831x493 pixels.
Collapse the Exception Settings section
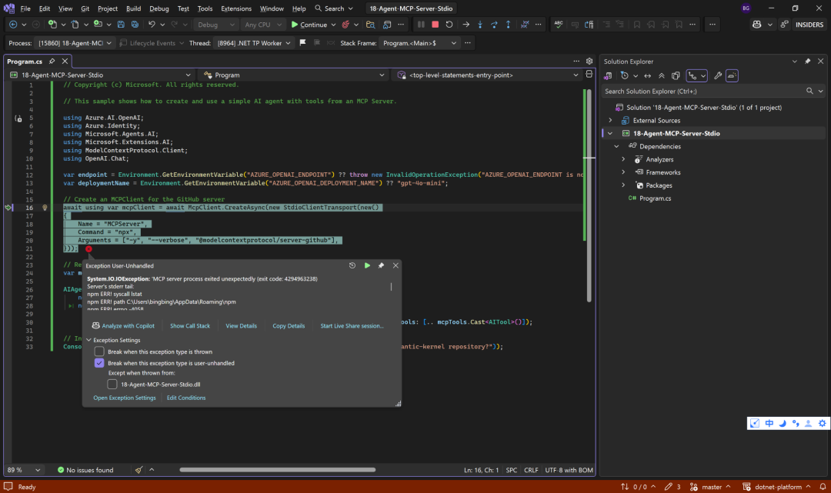[89, 340]
